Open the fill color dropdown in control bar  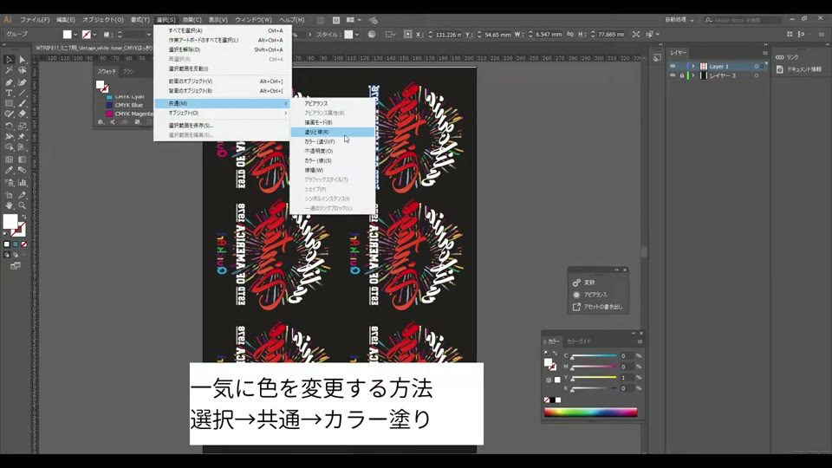[75, 35]
